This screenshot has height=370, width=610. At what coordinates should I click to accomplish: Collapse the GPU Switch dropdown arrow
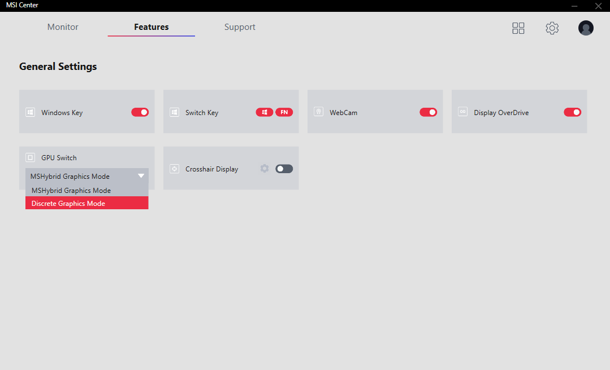pyautogui.click(x=141, y=176)
